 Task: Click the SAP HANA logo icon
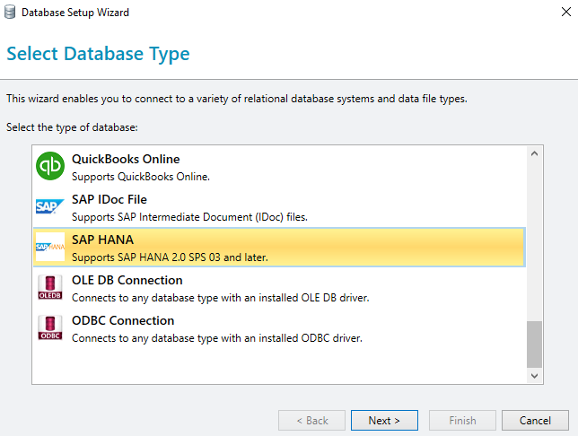(x=50, y=247)
